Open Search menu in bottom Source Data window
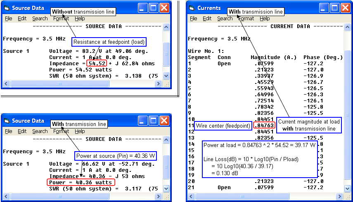Viewport: 353px width, 202px height. (x=40, y=131)
